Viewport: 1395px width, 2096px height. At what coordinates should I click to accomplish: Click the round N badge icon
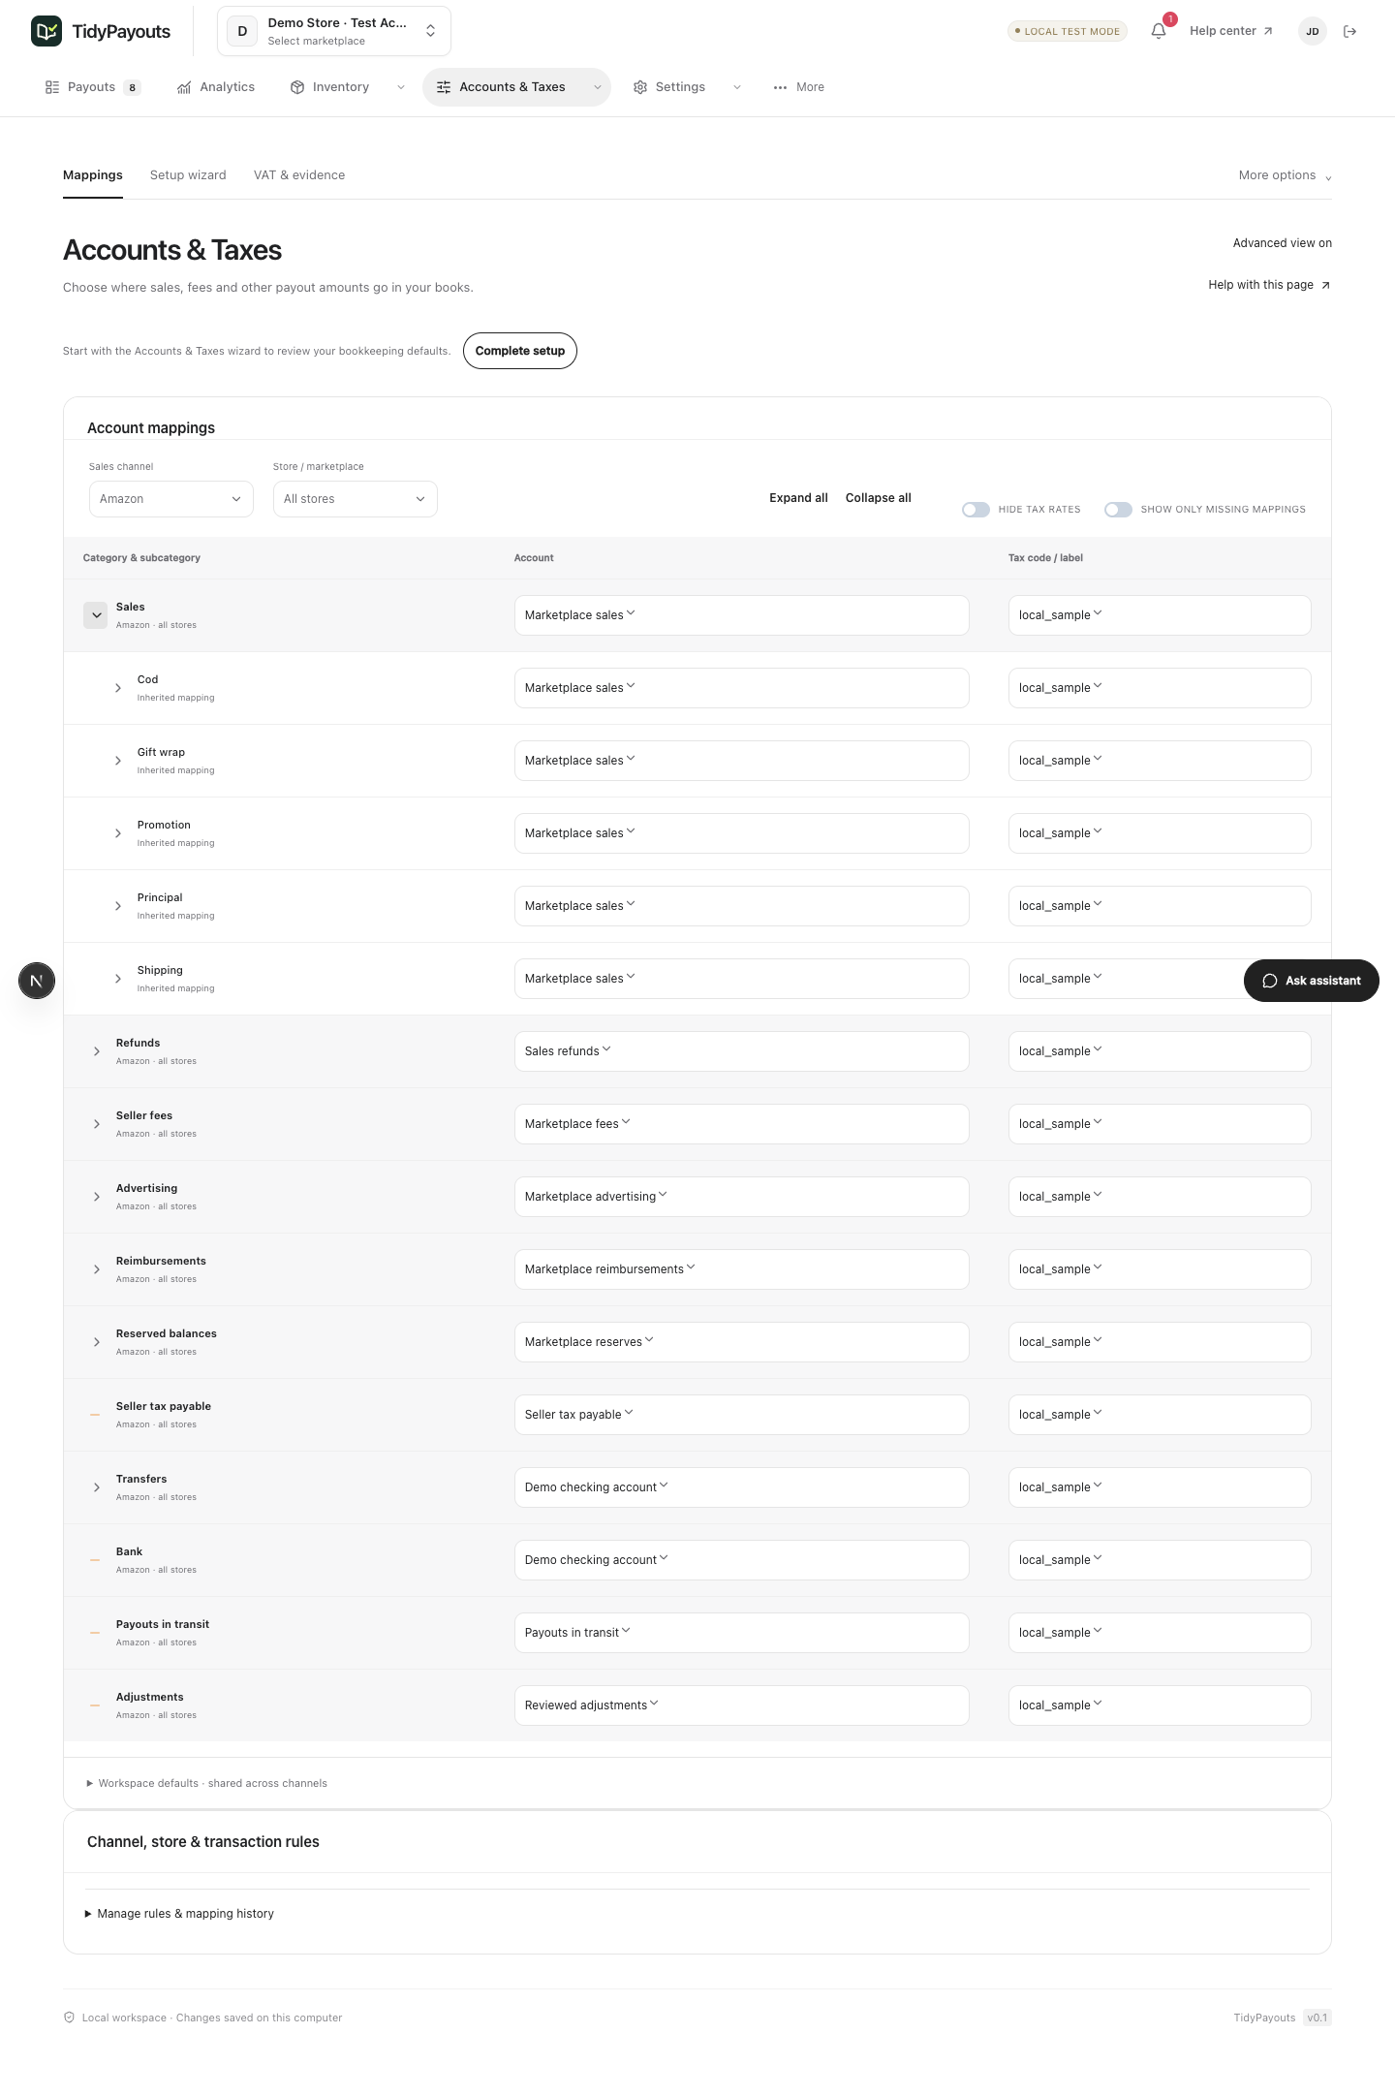(x=37, y=981)
